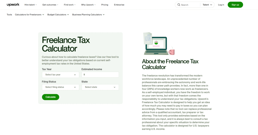
Task: Click the State label
Action: pos(85,82)
